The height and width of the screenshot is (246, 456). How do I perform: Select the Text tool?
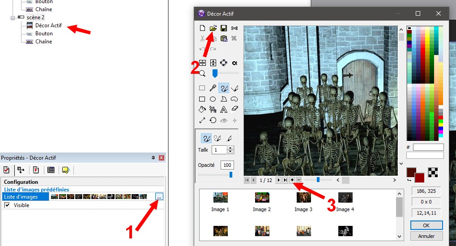224,109
